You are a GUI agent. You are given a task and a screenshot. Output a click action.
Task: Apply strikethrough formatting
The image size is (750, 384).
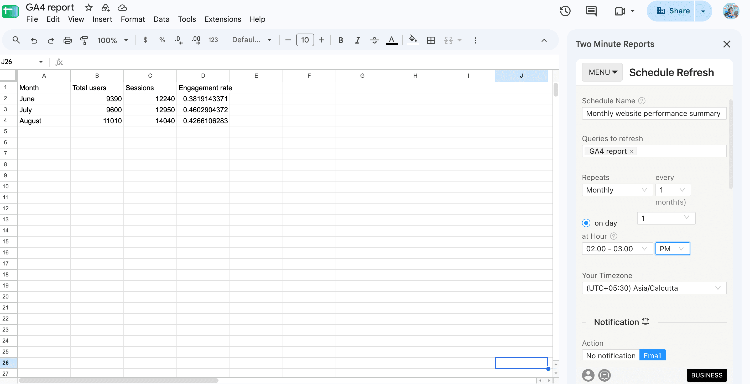coord(374,40)
